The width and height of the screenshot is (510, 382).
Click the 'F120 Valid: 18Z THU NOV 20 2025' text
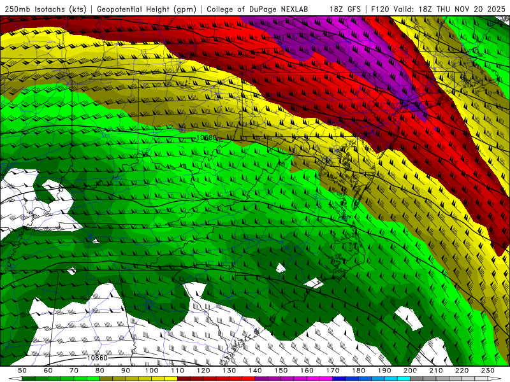(438, 10)
